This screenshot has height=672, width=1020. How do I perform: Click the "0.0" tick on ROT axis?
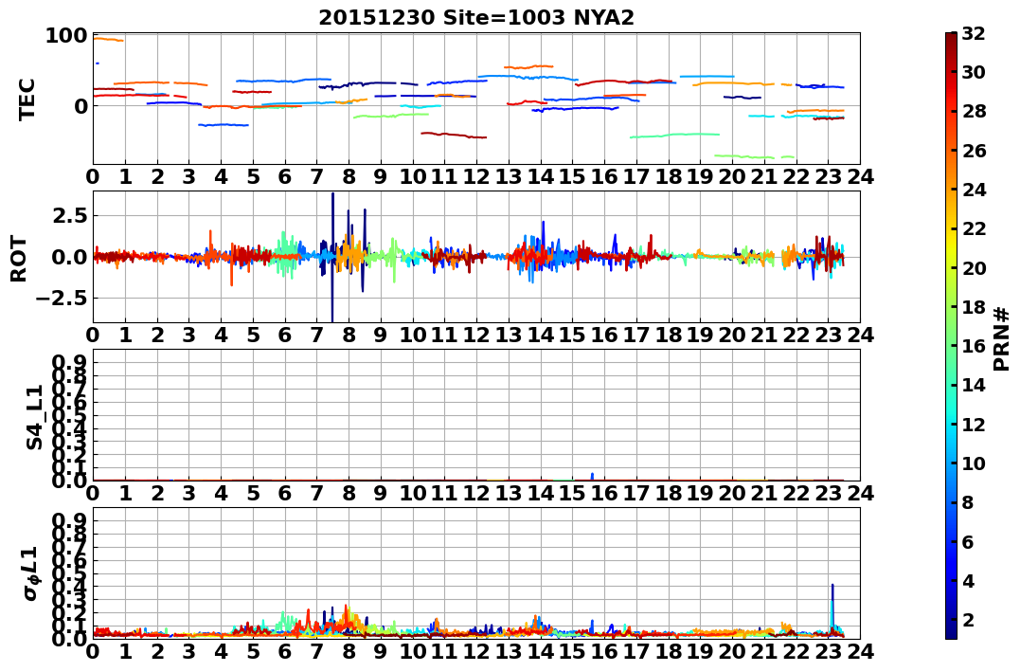(70, 257)
